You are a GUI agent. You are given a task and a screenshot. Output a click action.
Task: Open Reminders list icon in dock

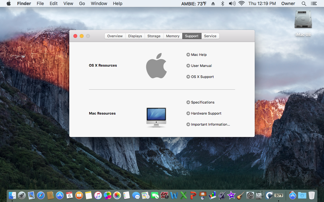pyautogui.click(x=127, y=195)
